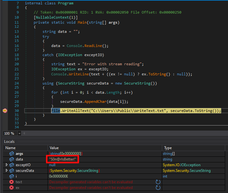Refresh the text variable value
Screen dimensions: 228x193
tap(158, 182)
